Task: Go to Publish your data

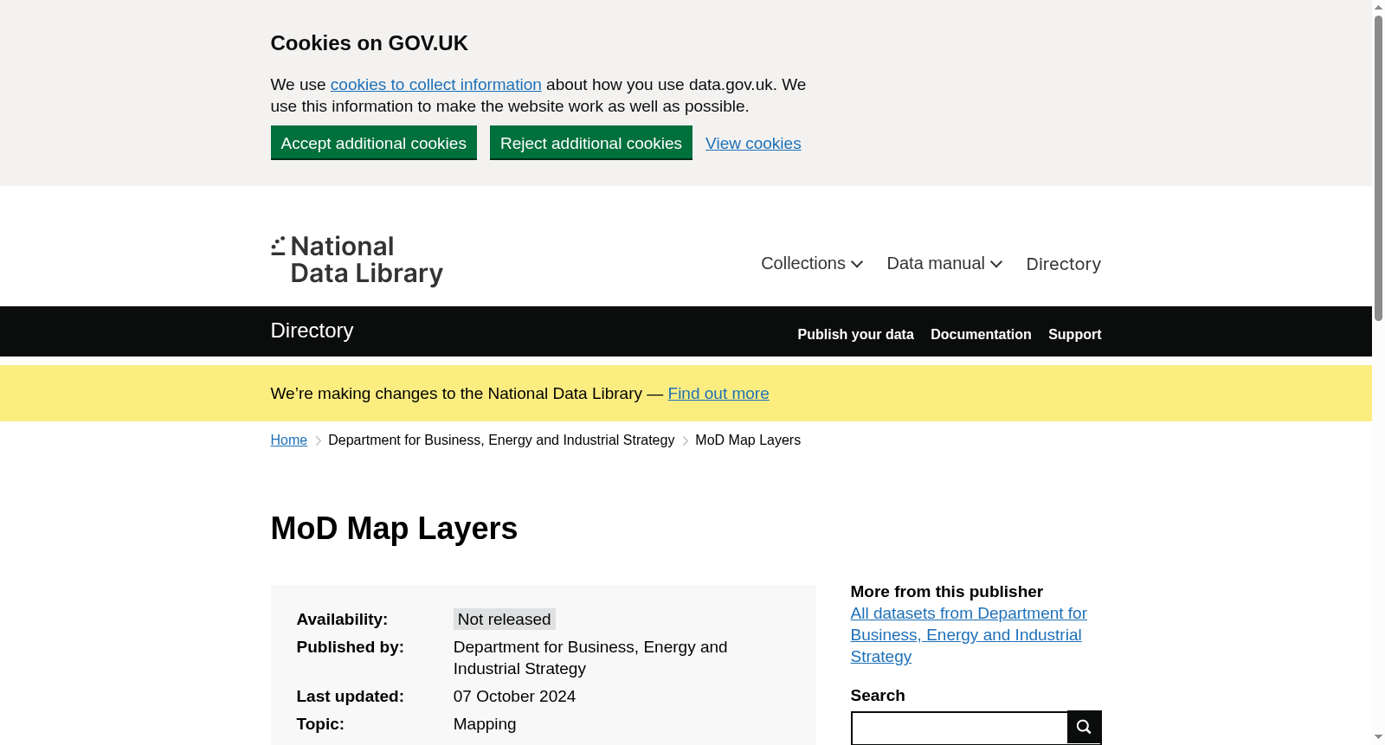Action: [855, 335]
